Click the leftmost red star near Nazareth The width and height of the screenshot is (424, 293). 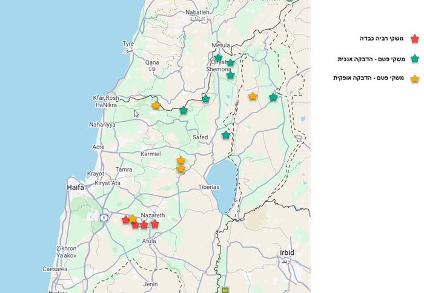click(x=125, y=220)
